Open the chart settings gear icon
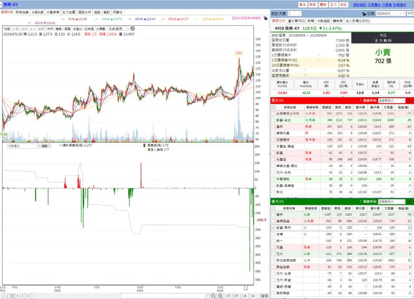414x299 pixels. click(133, 28)
